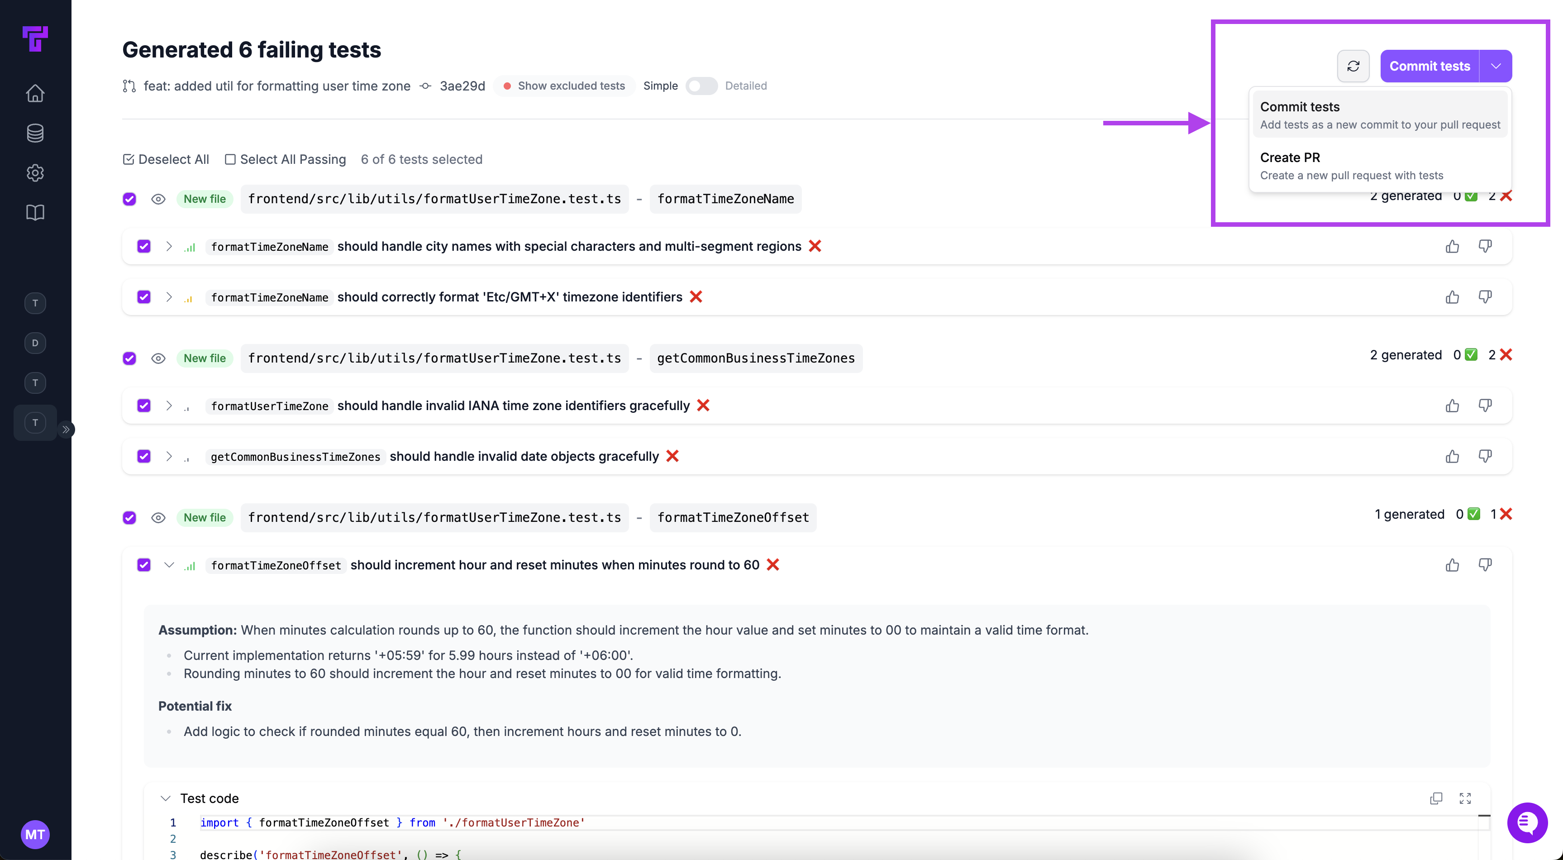Open the support chat bubble
Screen dimensions: 1563x860
[x=1527, y=823]
